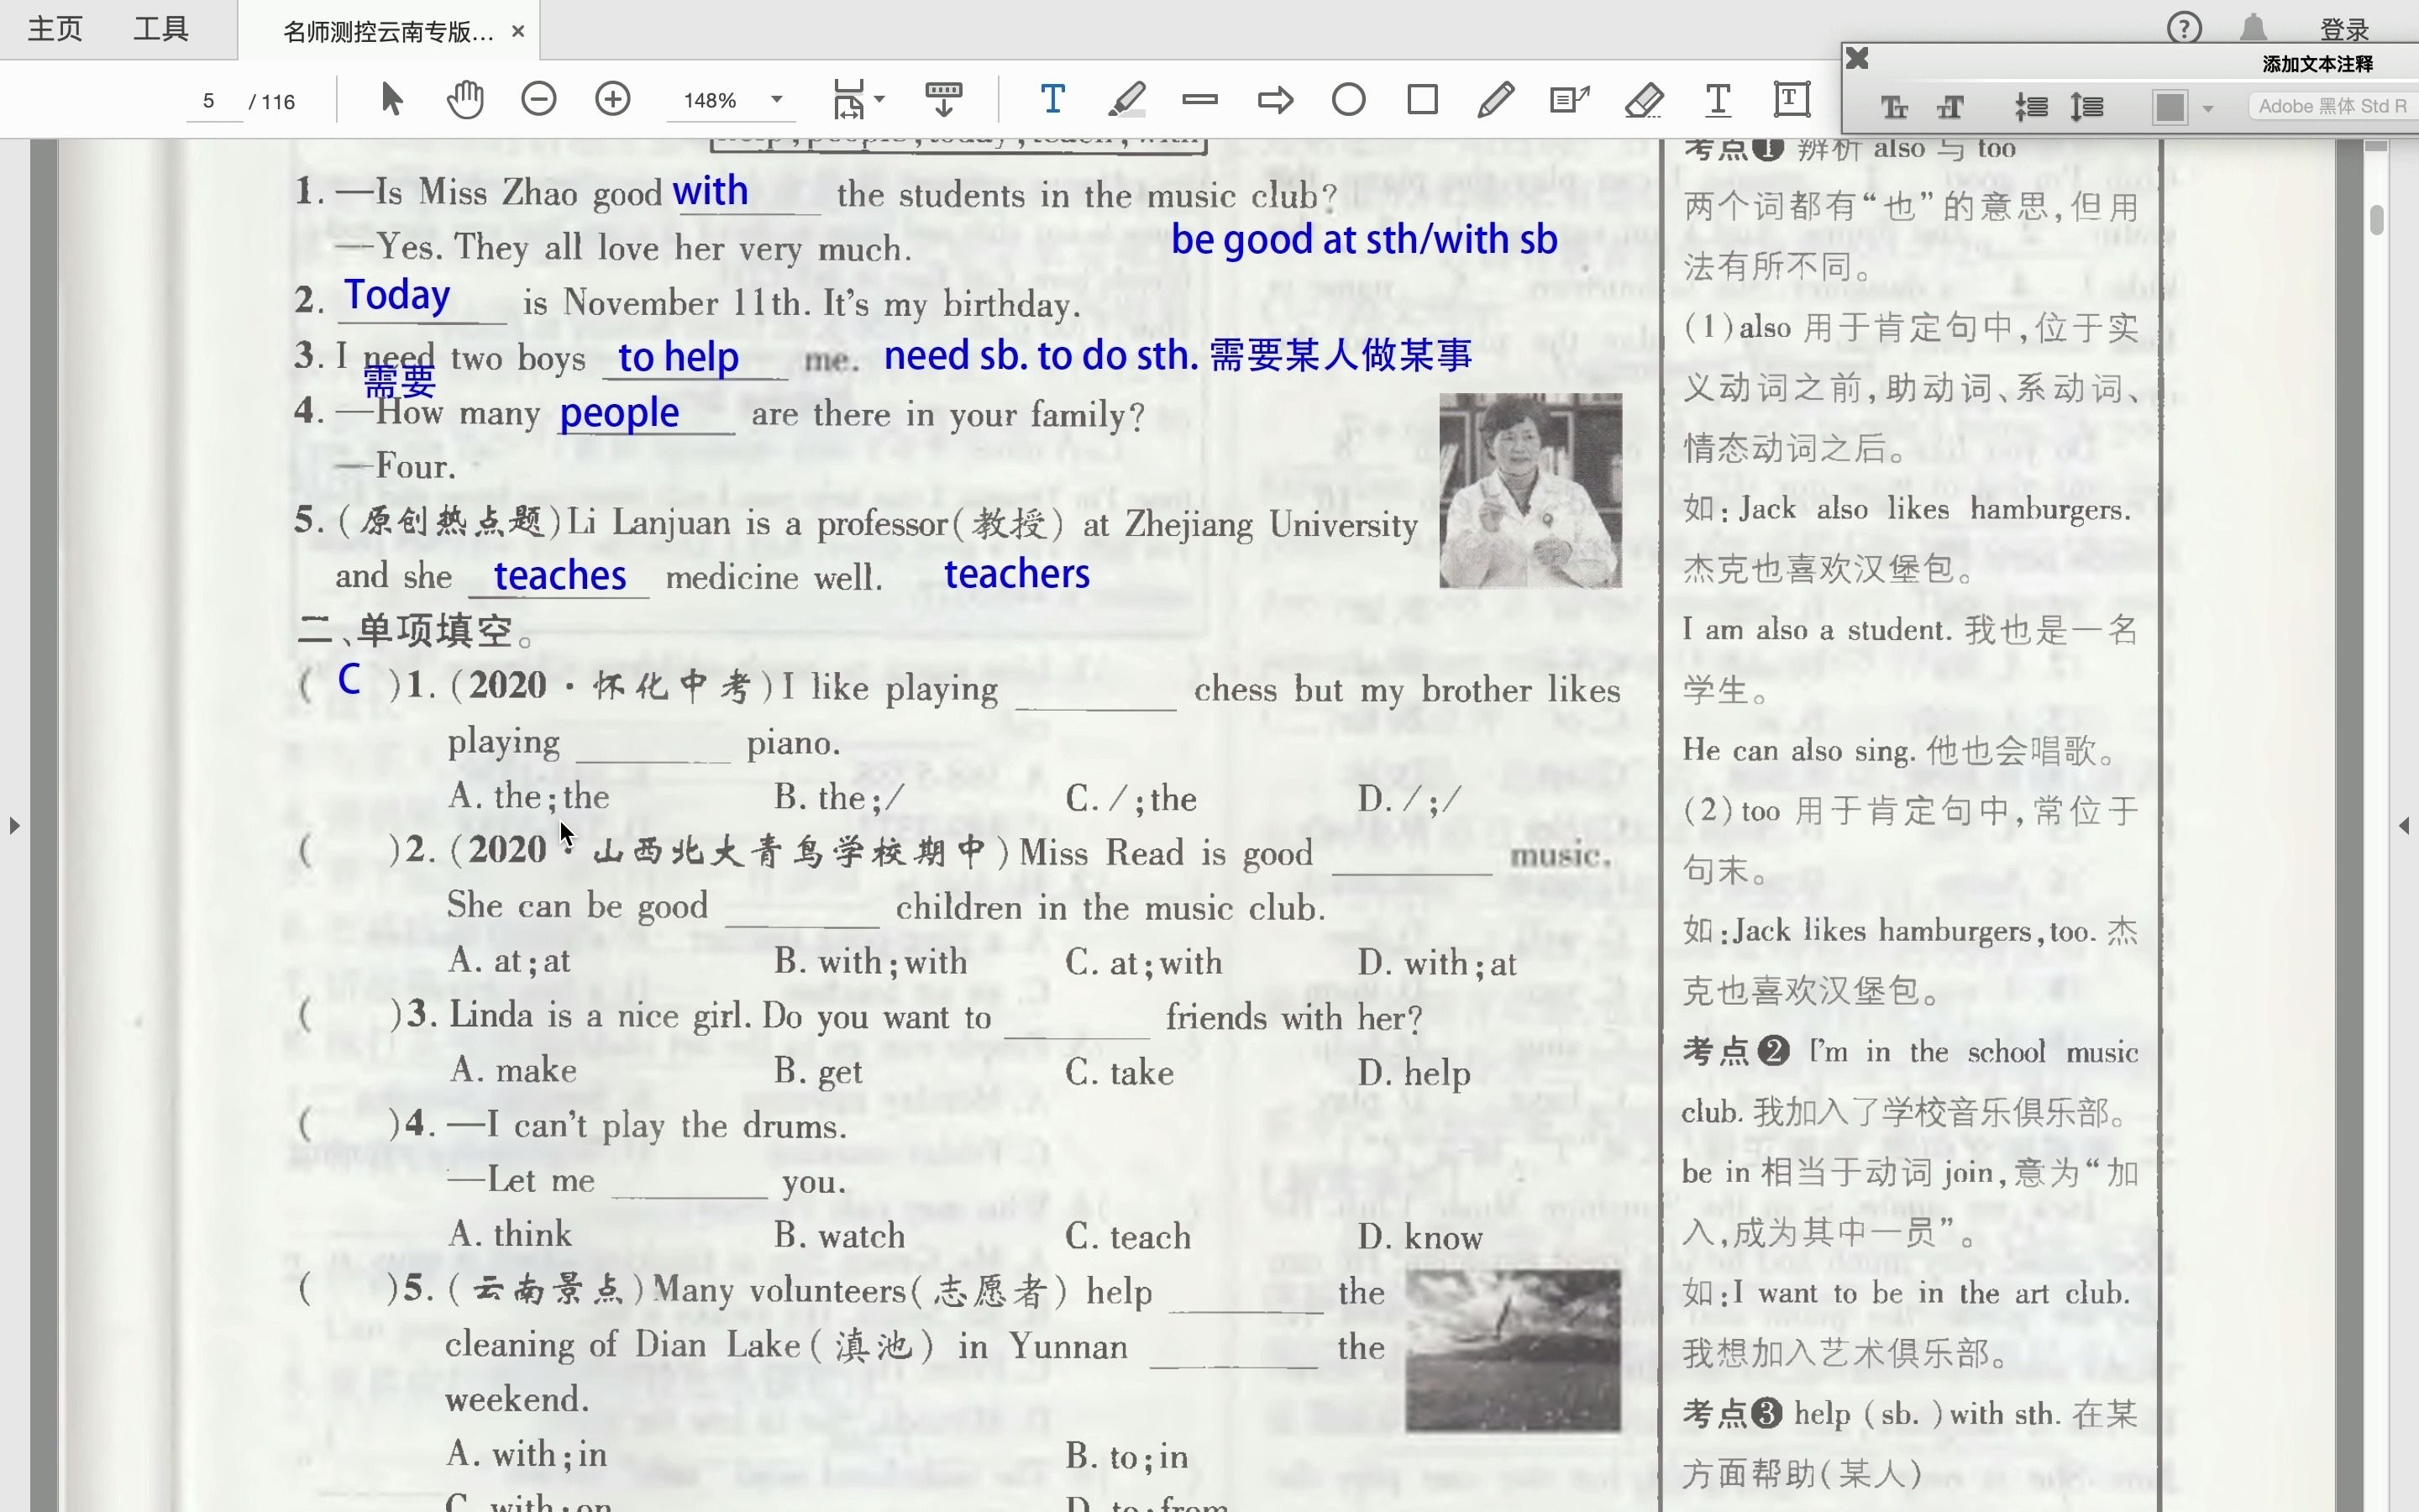
Task: Click option 'A. make' in question 3
Action: click(512, 1071)
